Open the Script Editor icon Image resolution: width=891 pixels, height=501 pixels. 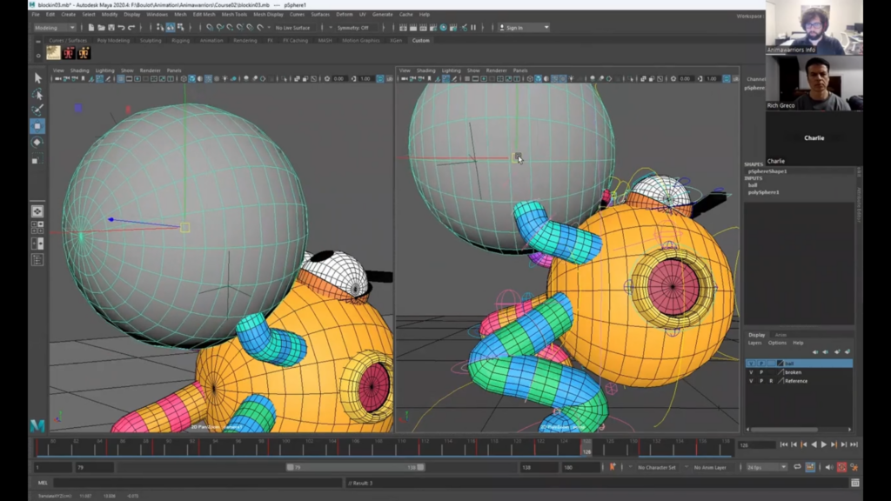click(855, 483)
